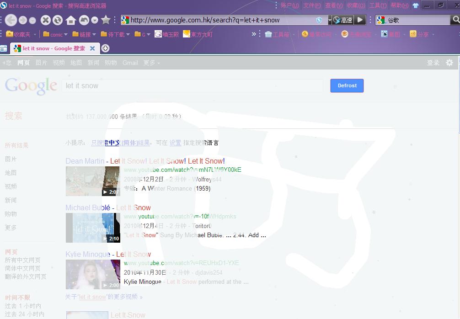Image resolution: width=460 pixels, height=319 pixels.
Task: Click the 登录 sign-in link
Action: [x=433, y=63]
